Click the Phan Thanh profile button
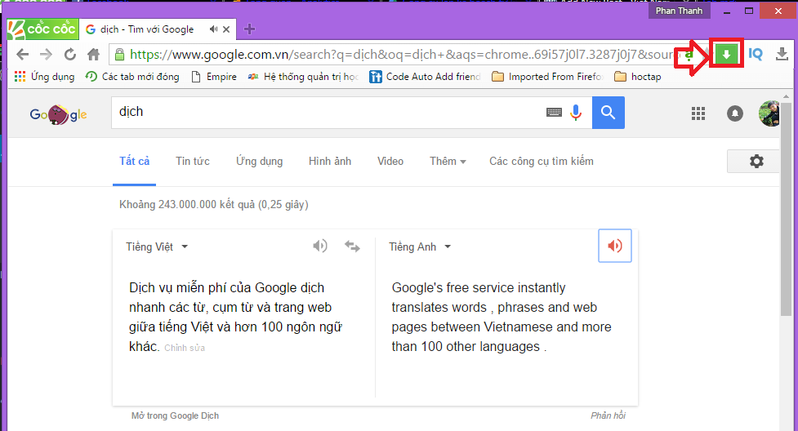 679,11
